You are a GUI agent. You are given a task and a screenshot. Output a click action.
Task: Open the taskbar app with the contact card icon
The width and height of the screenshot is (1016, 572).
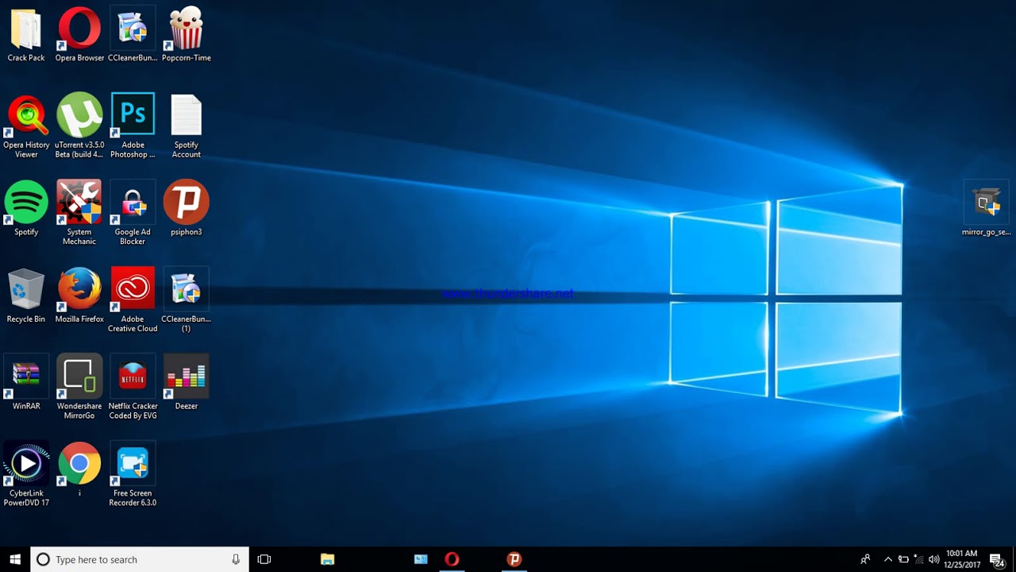coord(421,559)
